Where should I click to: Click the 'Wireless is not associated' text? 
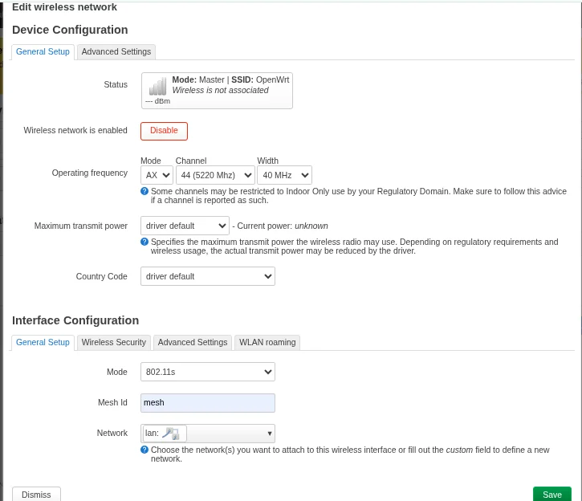(x=220, y=90)
